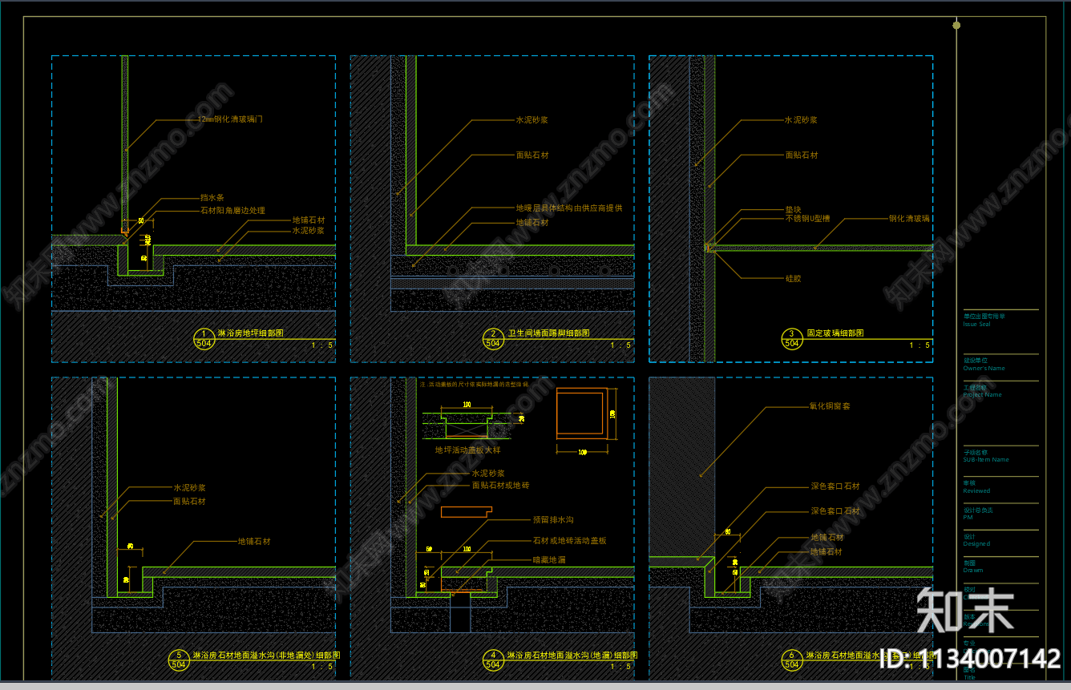Screen dimensions: 1071x690
Task: Click the '地暖层具体结构由供应商提供' annotation
Action: pyautogui.click(x=568, y=208)
